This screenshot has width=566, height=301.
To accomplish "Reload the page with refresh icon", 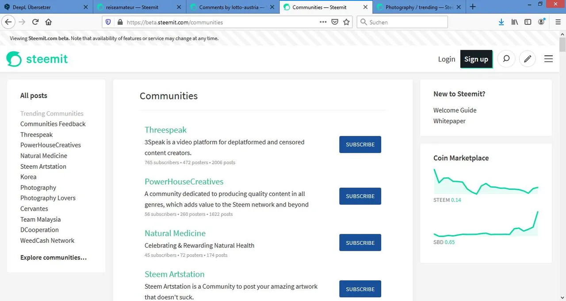I will (x=35, y=22).
